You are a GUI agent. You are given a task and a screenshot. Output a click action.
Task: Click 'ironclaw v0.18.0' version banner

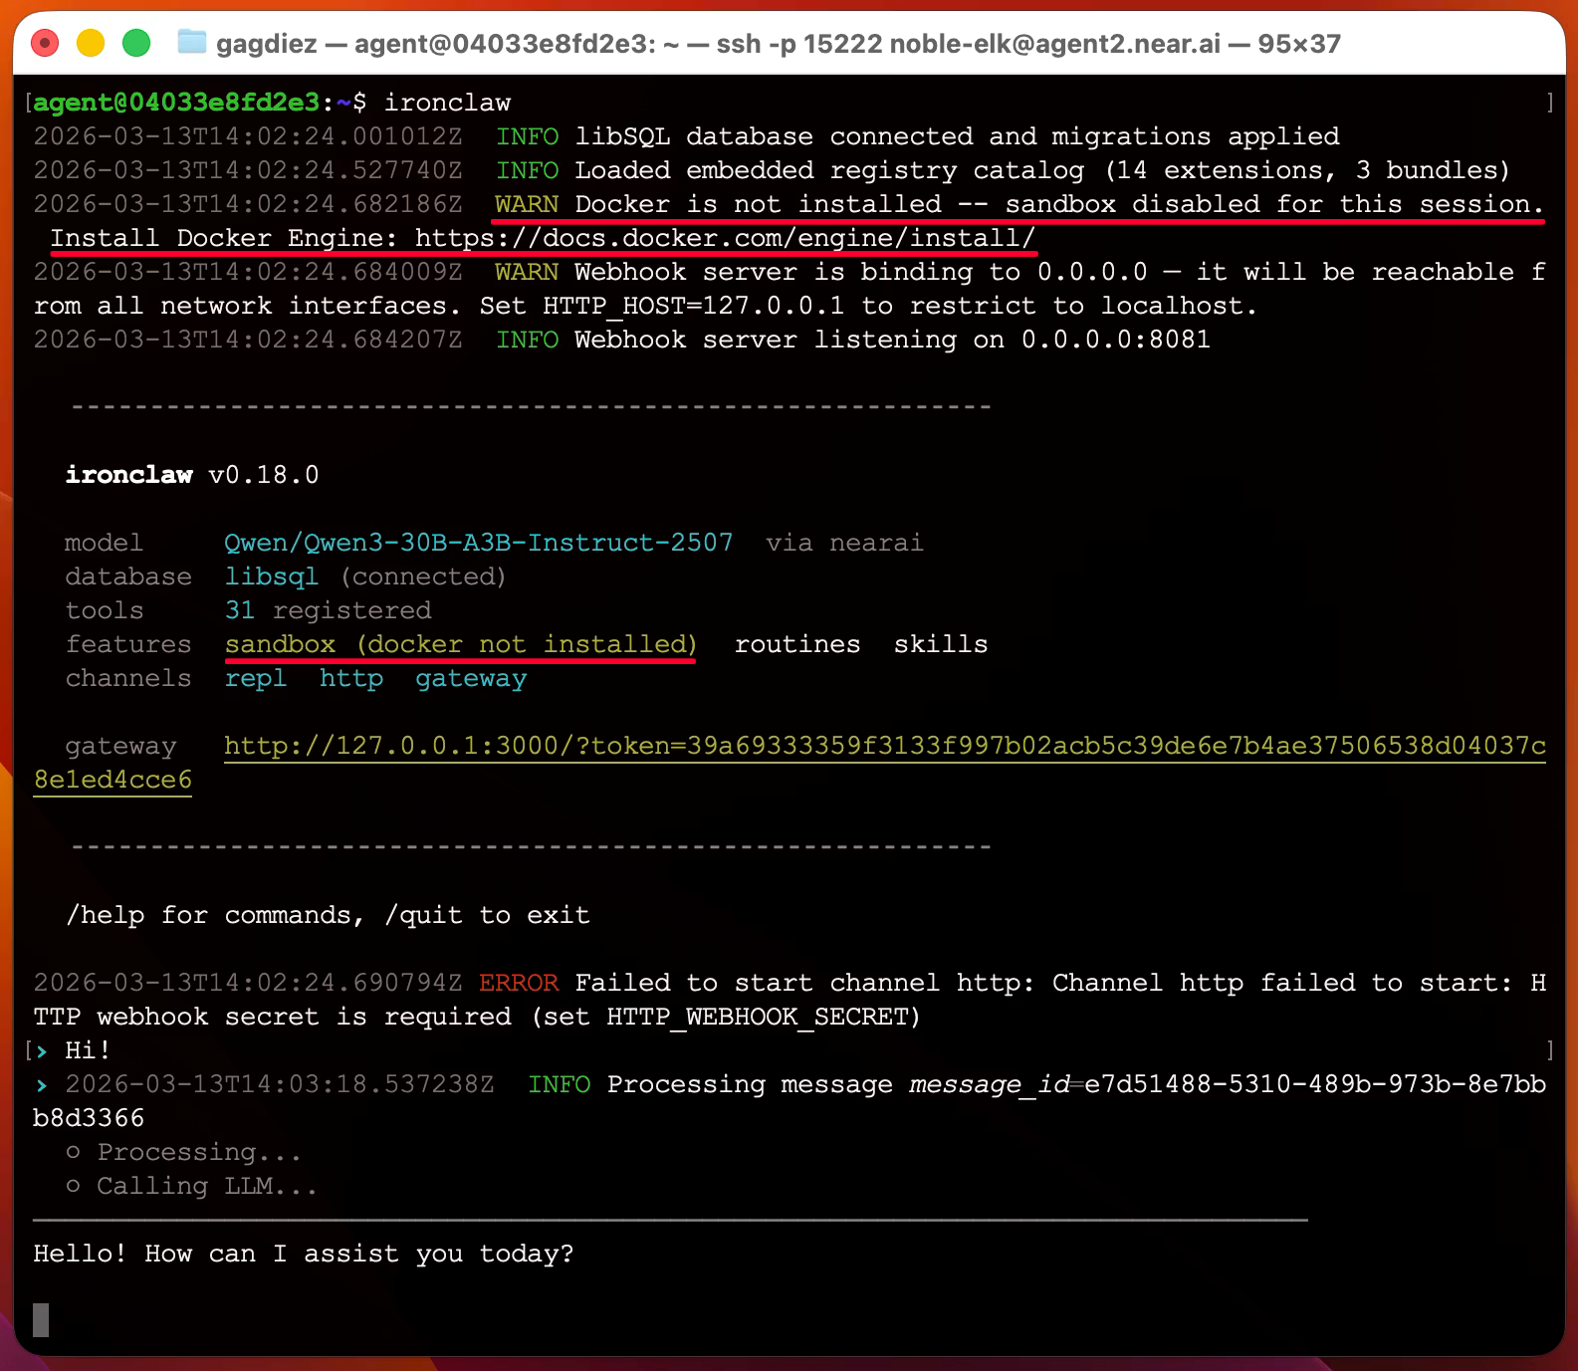[x=192, y=475]
